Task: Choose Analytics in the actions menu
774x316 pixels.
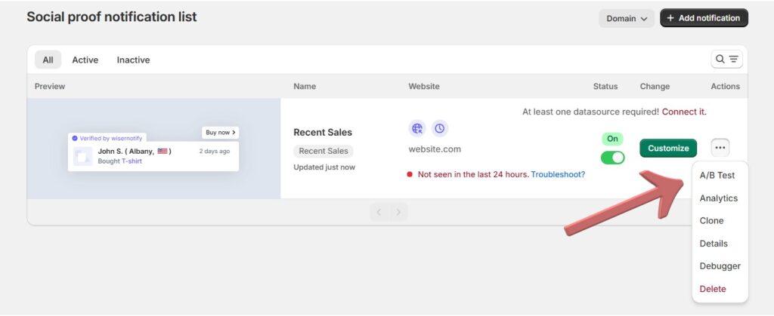Action: 718,198
